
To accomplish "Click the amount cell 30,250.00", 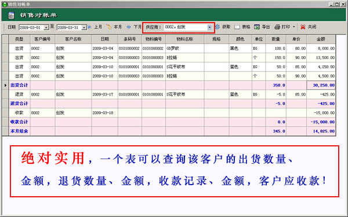I will 321,85.
